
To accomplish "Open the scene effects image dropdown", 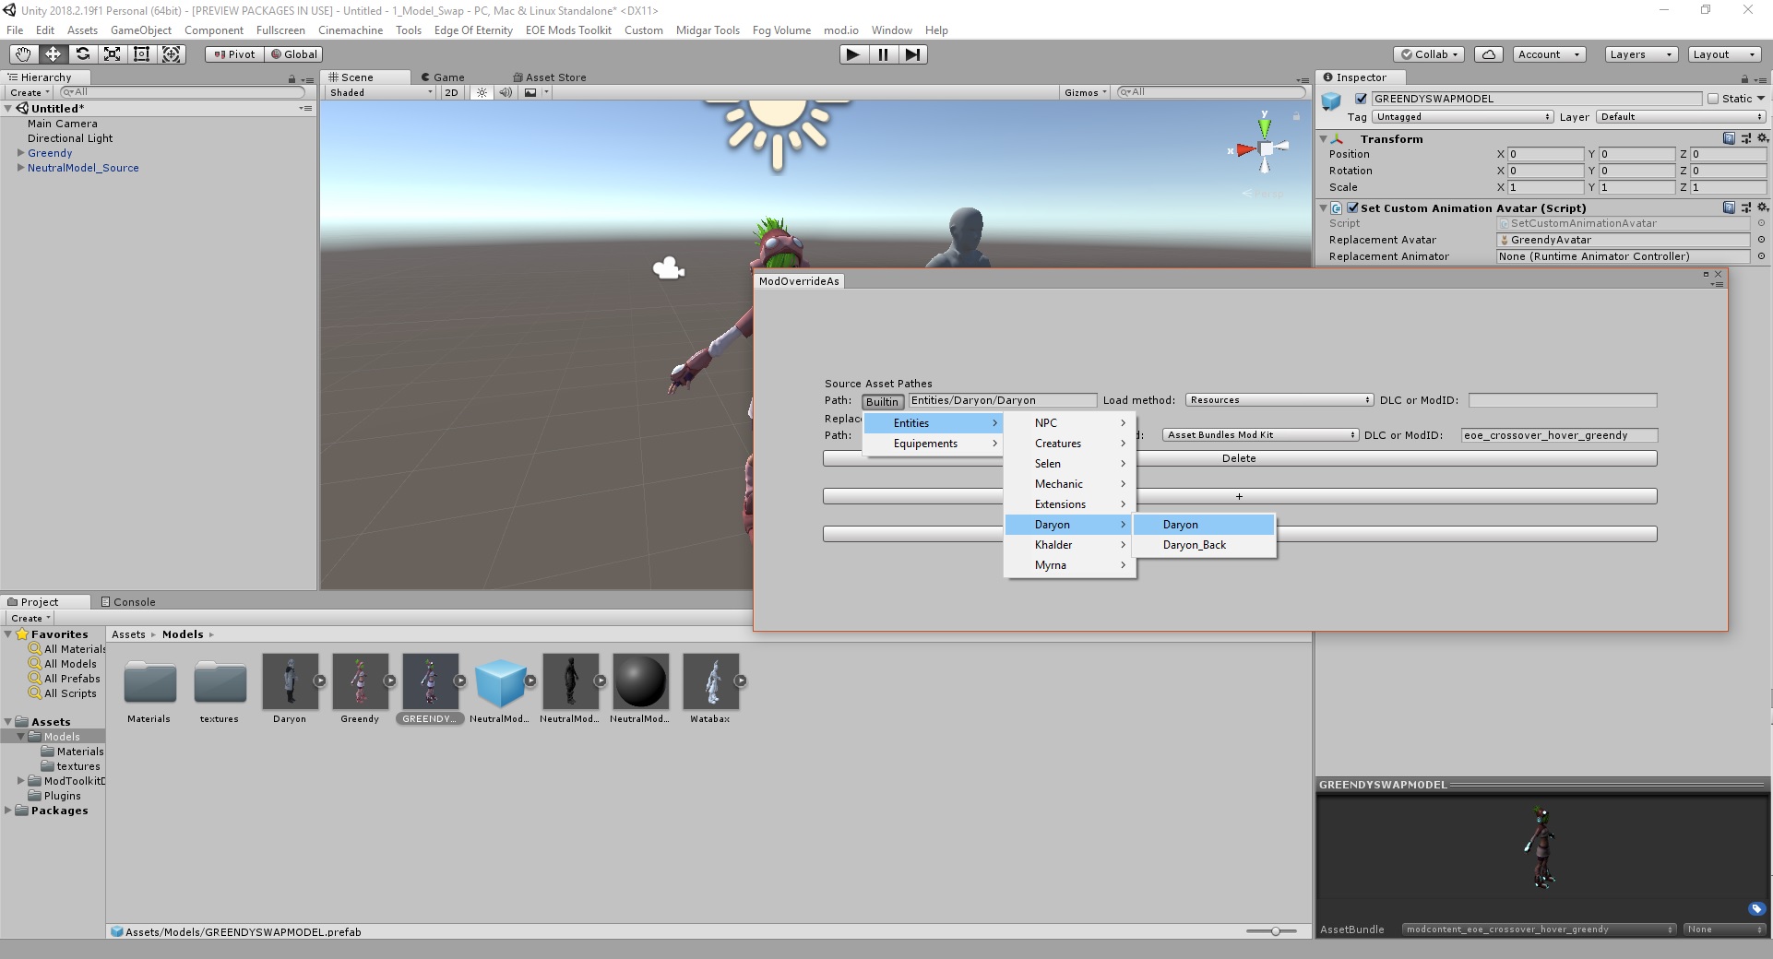I will 535,92.
